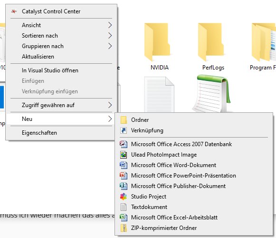Select the PerfLogs folder icon

(211, 42)
